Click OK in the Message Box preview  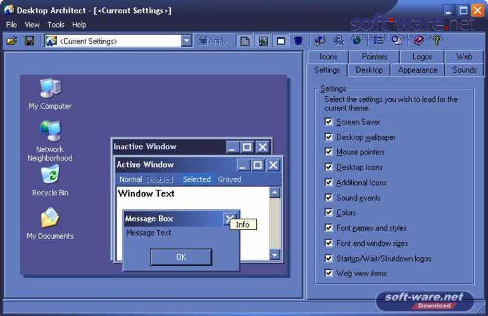(181, 257)
